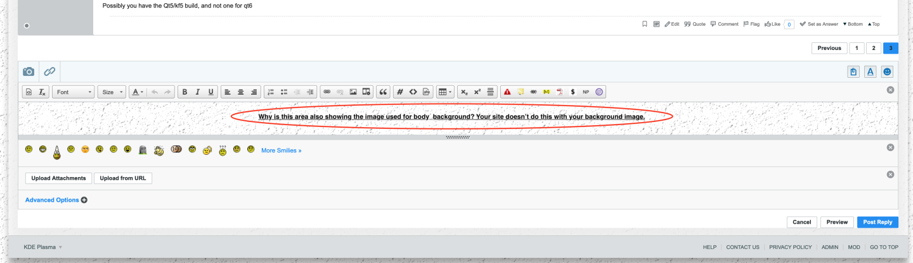Viewport: 913px width, 263px height.
Task: Insert a numbered list
Action: [271, 92]
